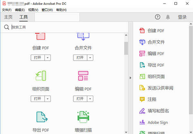This screenshot has width=193, height=134.
Task: Click the tools list scroll-down arrow
Action: pyautogui.click(x=126, y=132)
